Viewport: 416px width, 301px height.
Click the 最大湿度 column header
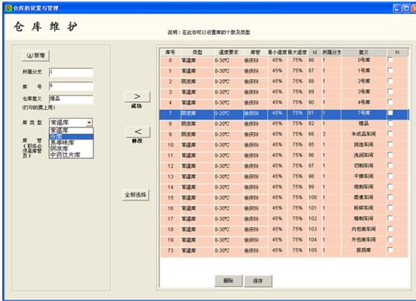297,52
